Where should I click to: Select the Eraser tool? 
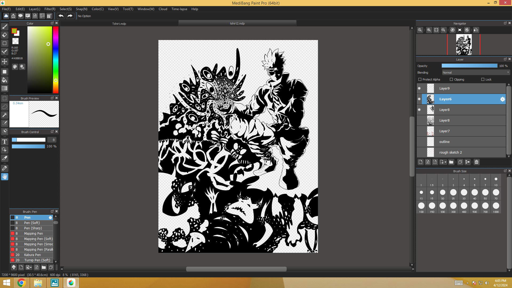click(5, 35)
